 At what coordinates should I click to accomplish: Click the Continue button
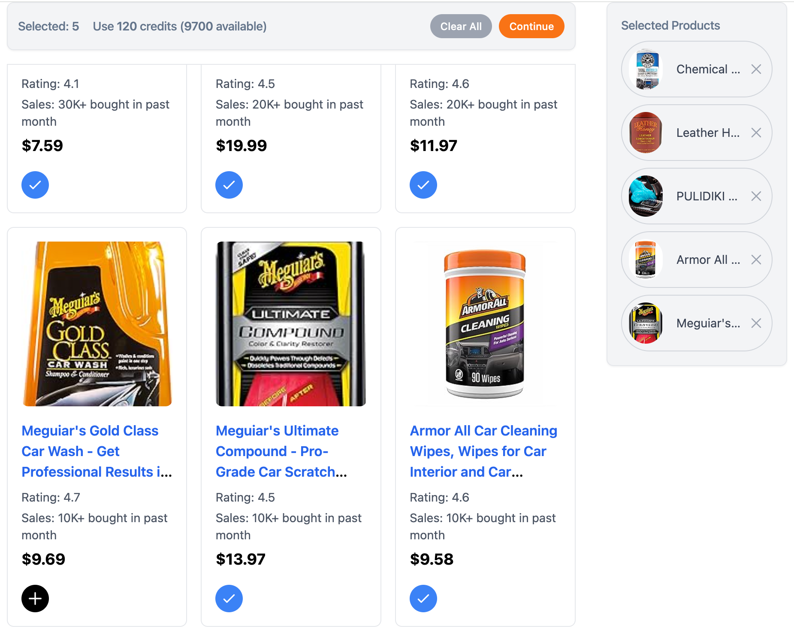pos(531,26)
